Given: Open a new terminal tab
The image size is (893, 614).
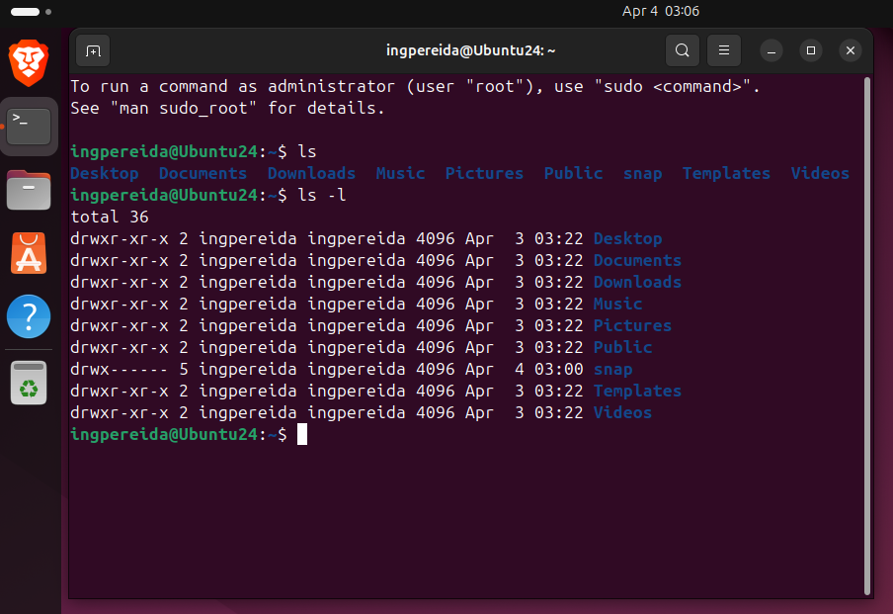Looking at the screenshot, I should pos(93,50).
